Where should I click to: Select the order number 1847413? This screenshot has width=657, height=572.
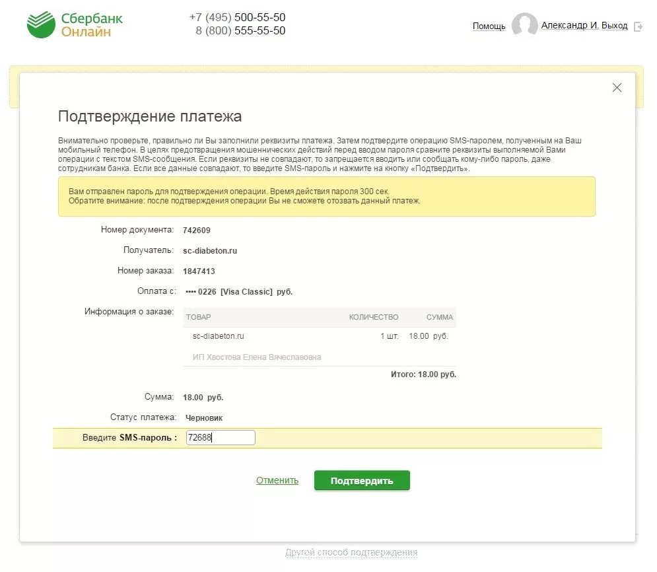(199, 271)
